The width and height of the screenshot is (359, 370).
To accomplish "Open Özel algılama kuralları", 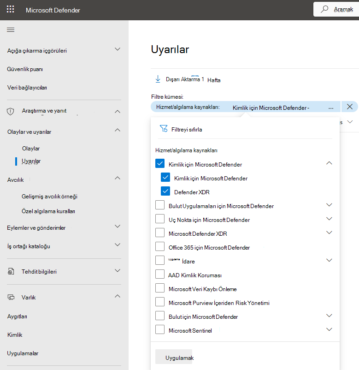I will click(48, 211).
